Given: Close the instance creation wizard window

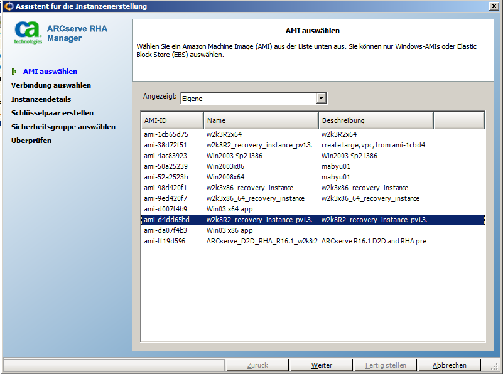Looking at the screenshot, I should 494,6.
